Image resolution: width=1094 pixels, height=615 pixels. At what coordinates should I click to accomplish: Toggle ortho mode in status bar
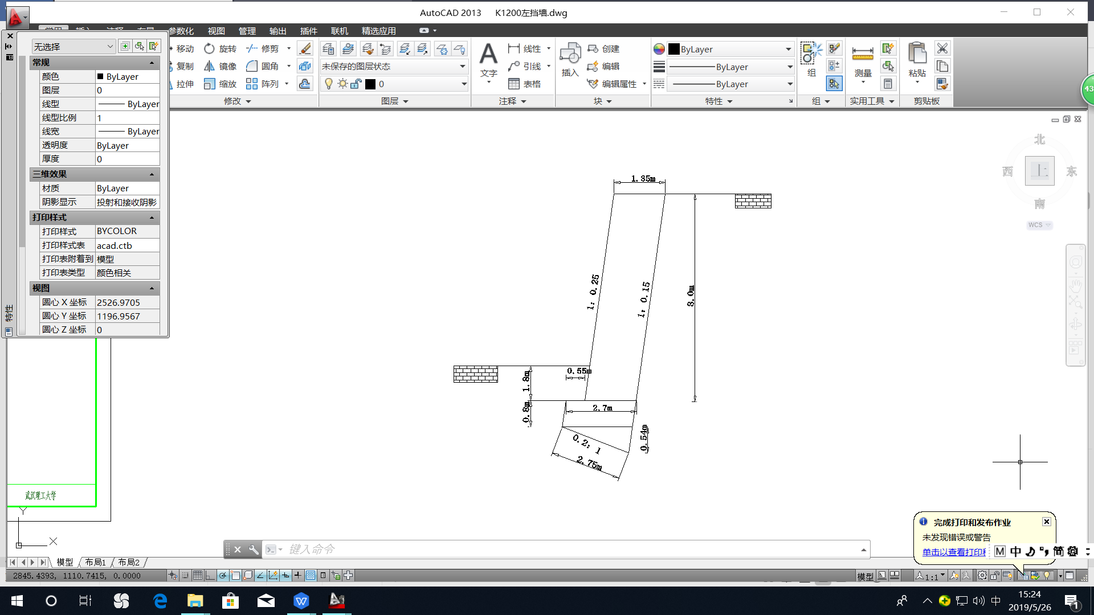[210, 576]
